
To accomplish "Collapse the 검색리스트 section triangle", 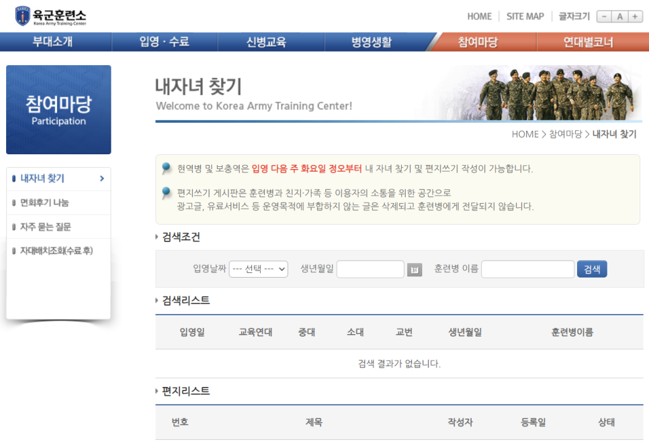I will tap(157, 300).
